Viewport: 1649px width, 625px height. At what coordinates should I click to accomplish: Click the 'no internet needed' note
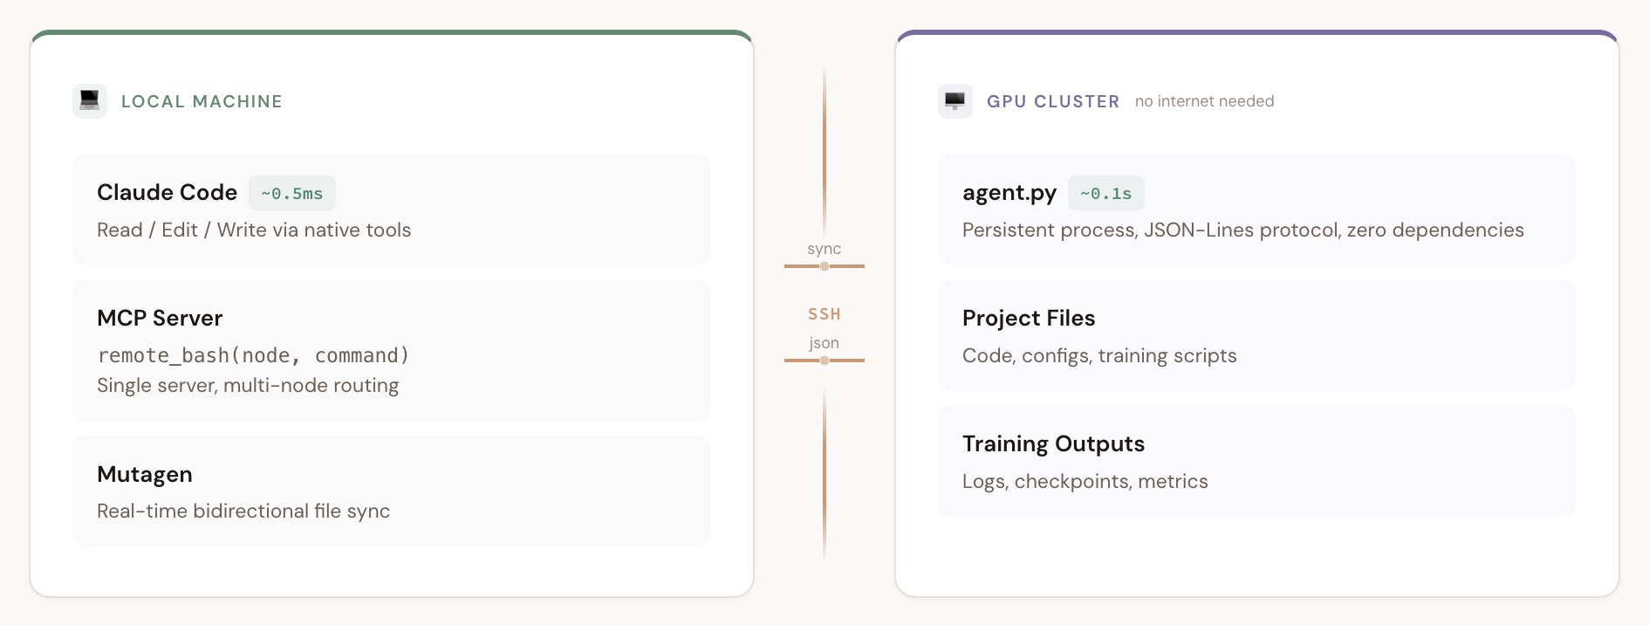[x=1204, y=101]
